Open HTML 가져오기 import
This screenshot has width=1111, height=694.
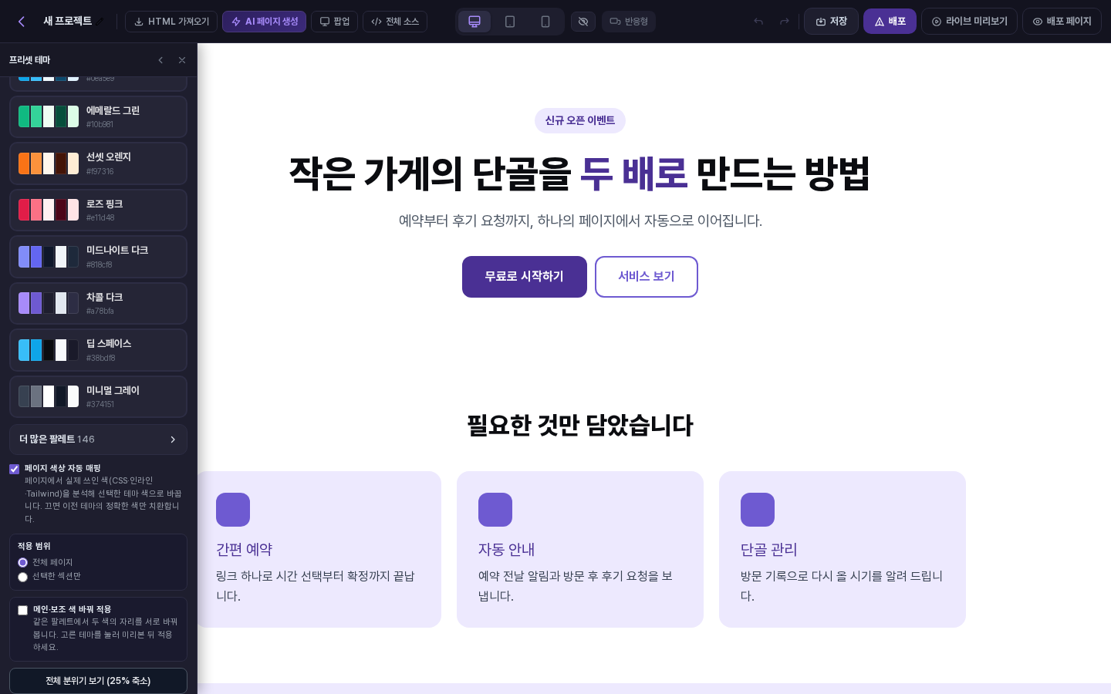171,22
